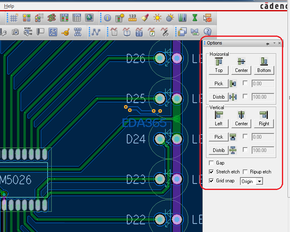Click the sun-shaped highlight icon
Viewport: 290px width, 232px height.
point(157,18)
